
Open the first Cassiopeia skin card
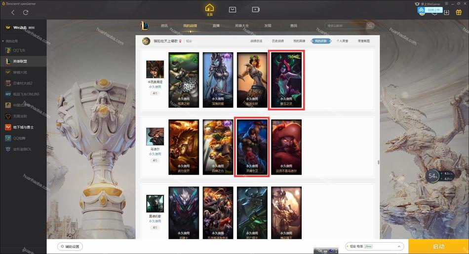(x=184, y=80)
